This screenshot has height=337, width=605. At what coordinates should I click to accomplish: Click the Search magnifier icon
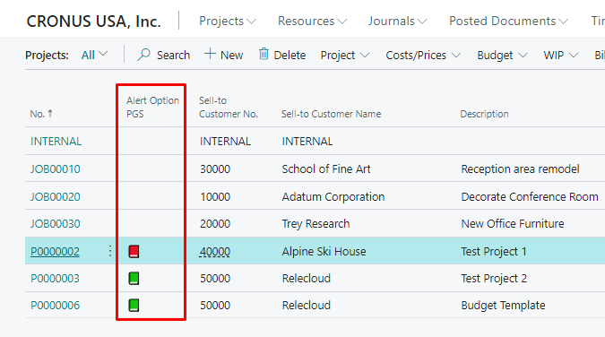(143, 55)
